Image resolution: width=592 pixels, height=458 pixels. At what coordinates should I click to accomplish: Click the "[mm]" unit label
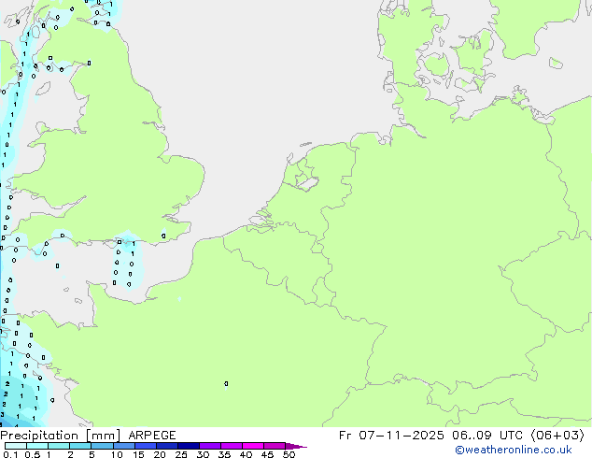pyautogui.click(x=103, y=436)
